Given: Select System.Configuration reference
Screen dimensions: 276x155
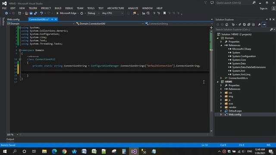Looking at the screenshot, I should click(244, 56).
